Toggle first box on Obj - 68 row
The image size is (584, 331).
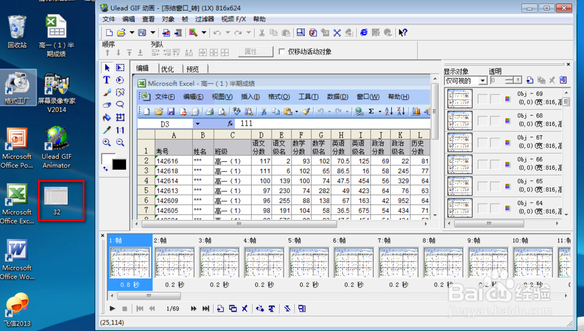[x=483, y=121]
